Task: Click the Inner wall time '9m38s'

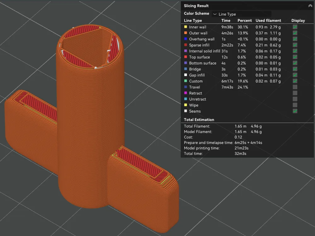Action: point(227,27)
